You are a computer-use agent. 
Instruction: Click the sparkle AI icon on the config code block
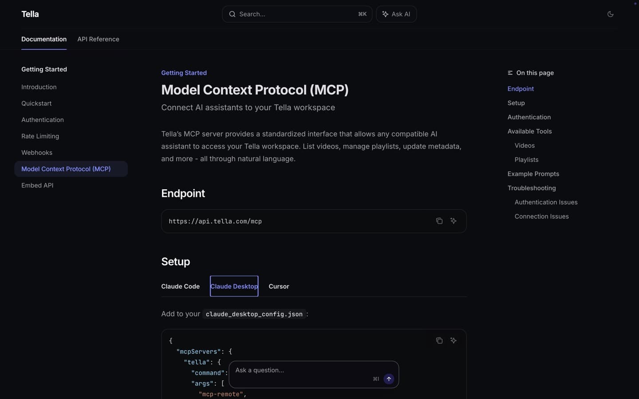point(453,340)
